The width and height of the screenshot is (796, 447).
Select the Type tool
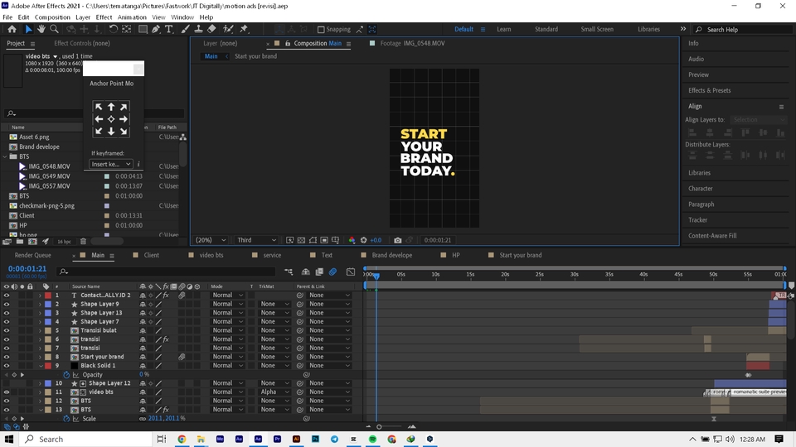point(169,30)
